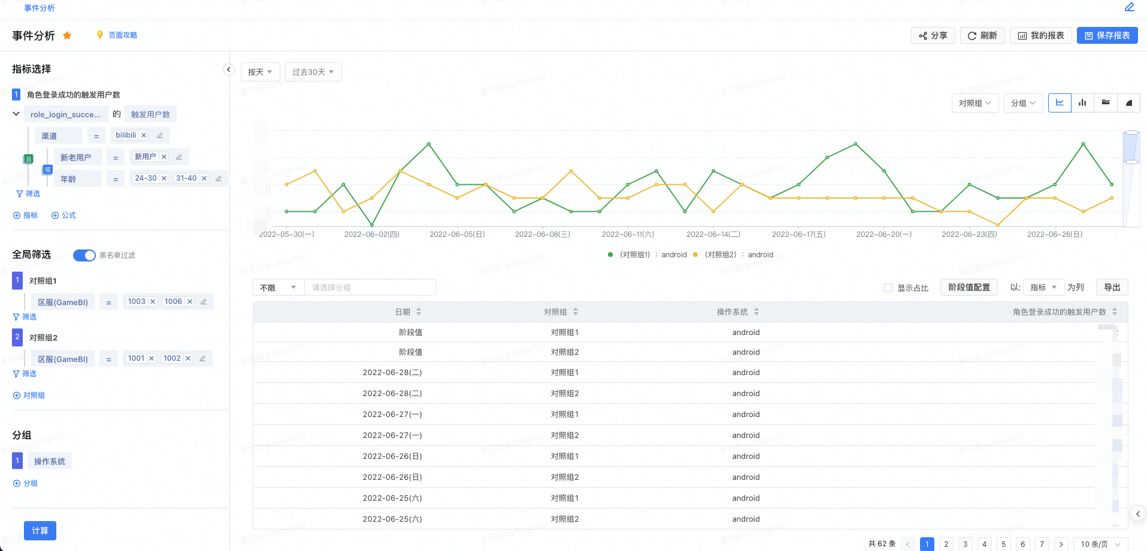
Task: Click the edit pencil icon at top right
Action: [1129, 7]
